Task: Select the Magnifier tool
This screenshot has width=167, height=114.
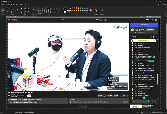Action: tap(29, 12)
